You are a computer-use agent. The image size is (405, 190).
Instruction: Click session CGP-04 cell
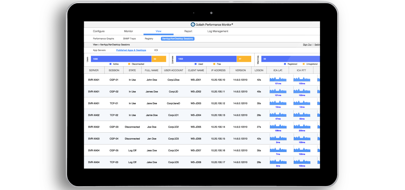(114, 139)
